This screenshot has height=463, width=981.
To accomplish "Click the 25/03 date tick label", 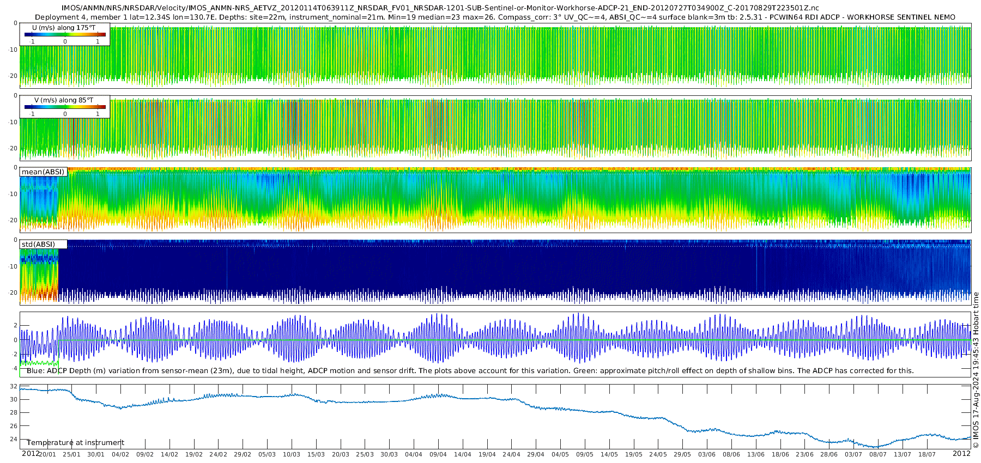I will tap(365, 454).
